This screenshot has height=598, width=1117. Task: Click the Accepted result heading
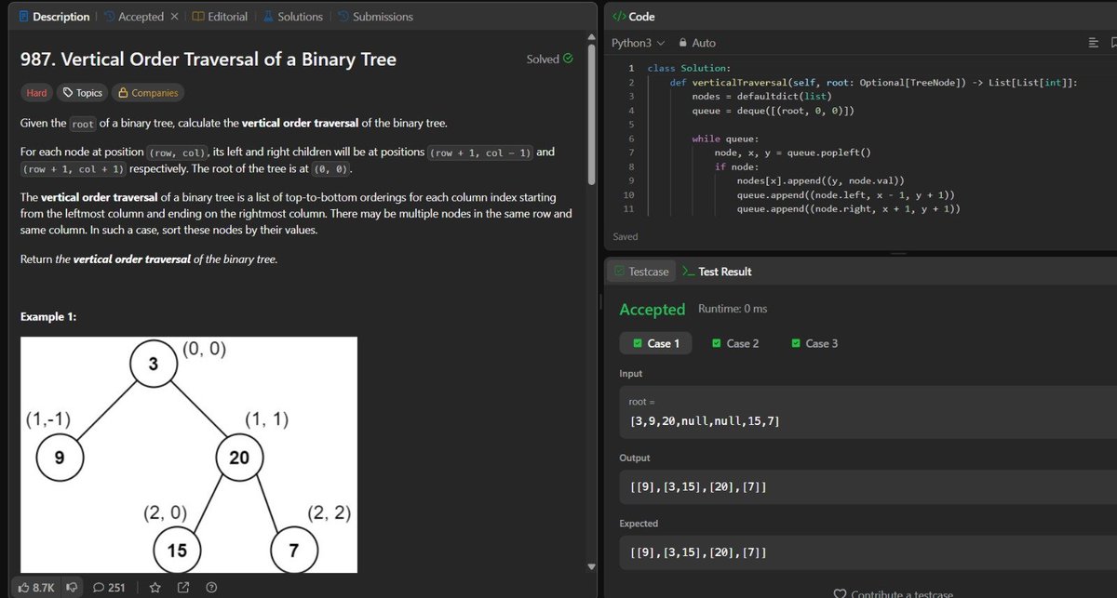[652, 309]
